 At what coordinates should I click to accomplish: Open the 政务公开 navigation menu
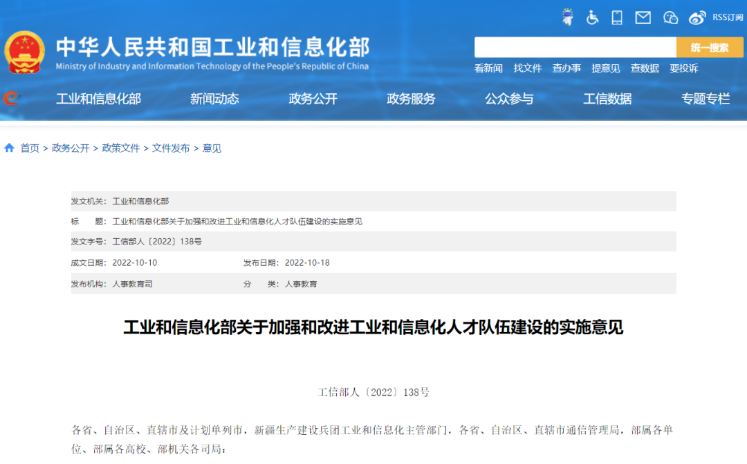(313, 99)
